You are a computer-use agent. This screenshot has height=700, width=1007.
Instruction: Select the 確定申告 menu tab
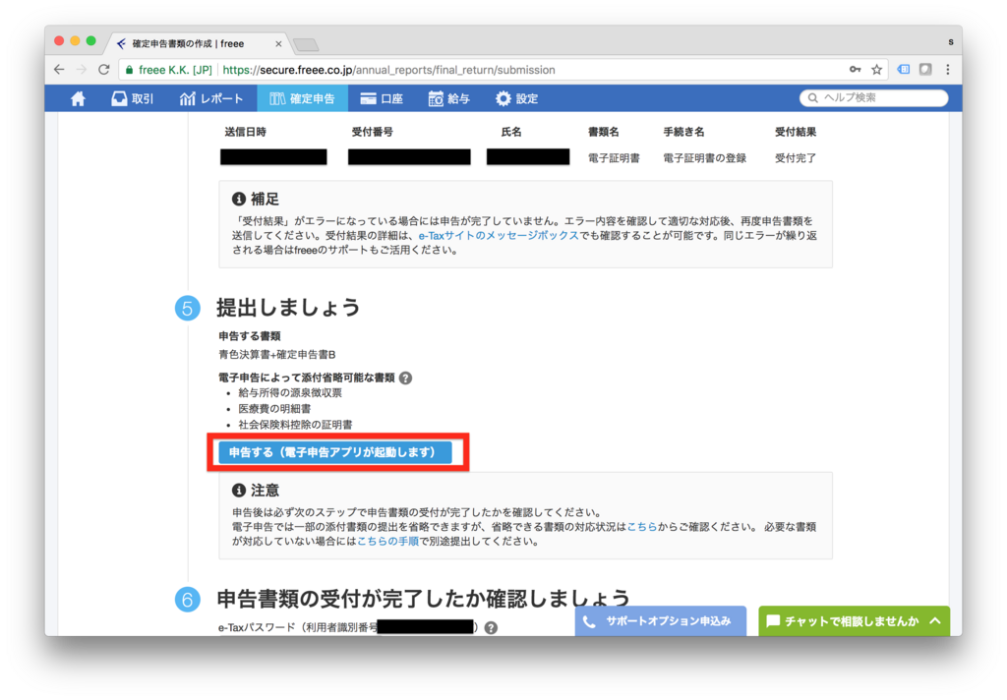[x=303, y=98]
